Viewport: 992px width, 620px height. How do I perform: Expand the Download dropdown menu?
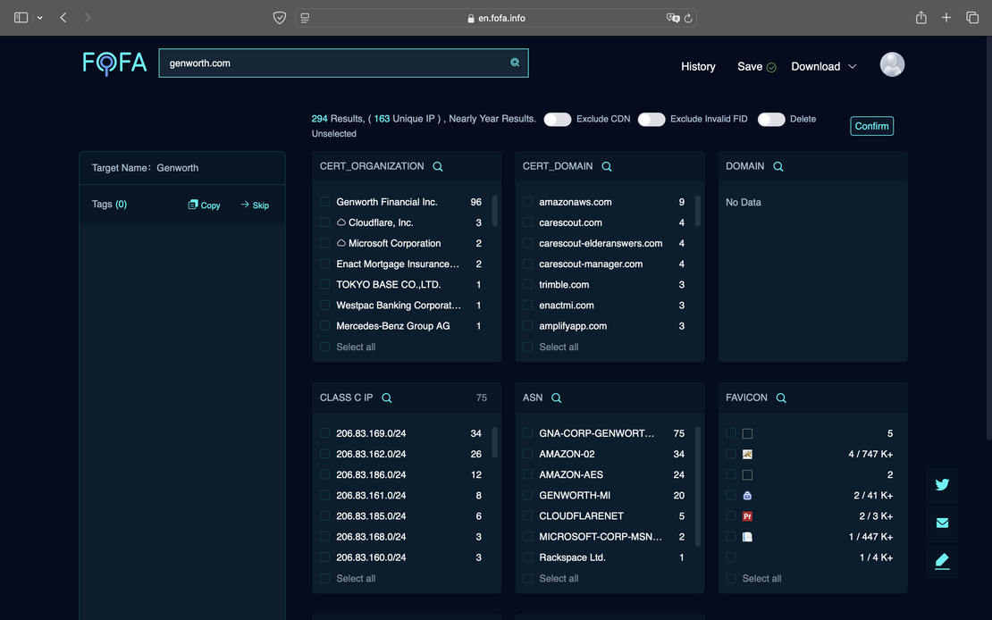(x=823, y=67)
